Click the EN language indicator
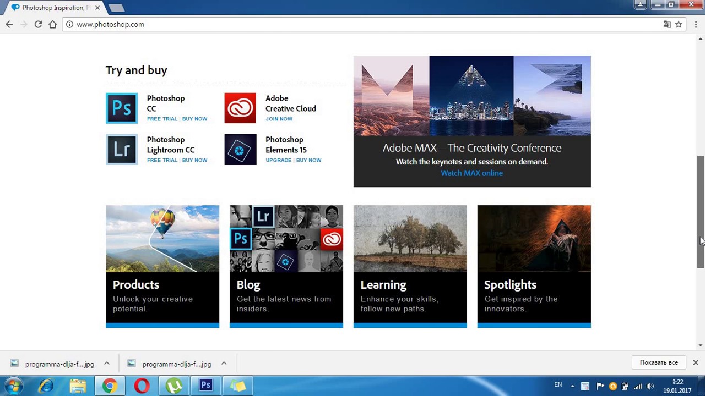Screen dimensions: 705x396 pyautogui.click(x=558, y=385)
